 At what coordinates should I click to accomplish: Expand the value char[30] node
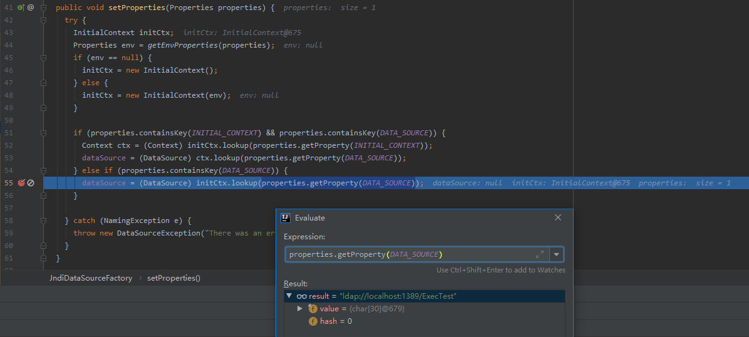[300, 309]
